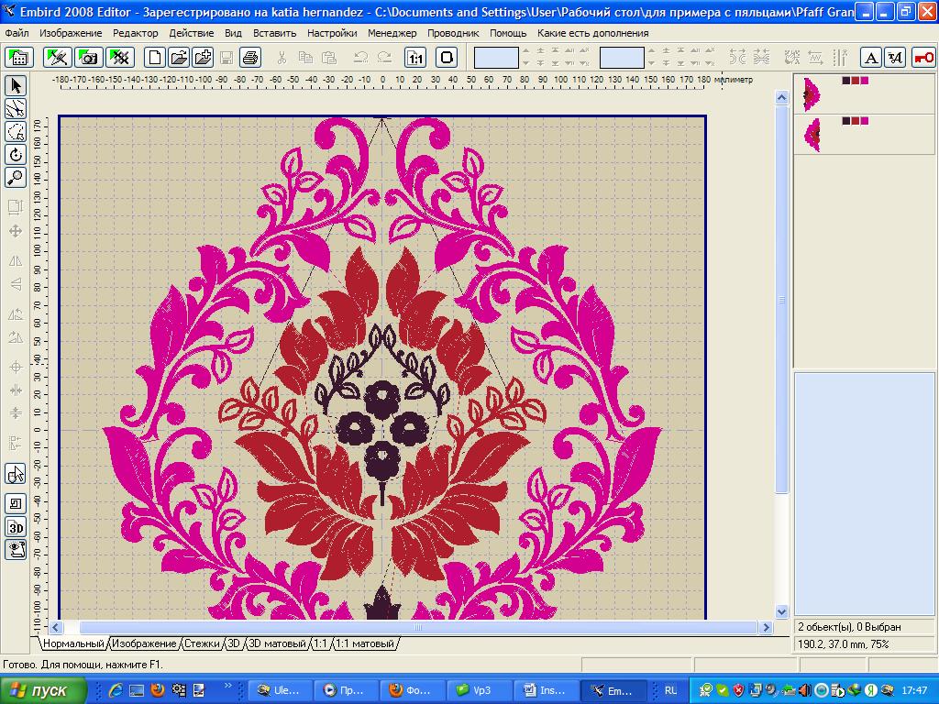Select the freehand lasso selection tool

(16, 132)
